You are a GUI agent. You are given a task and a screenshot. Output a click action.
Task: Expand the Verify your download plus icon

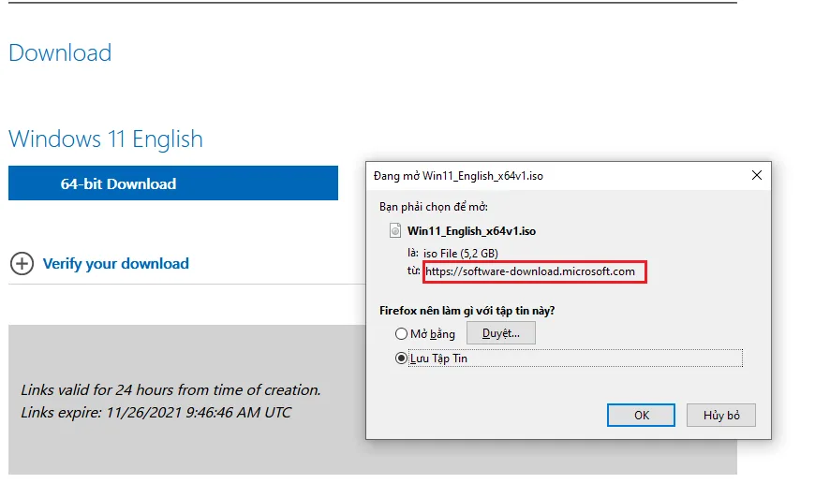(22, 264)
